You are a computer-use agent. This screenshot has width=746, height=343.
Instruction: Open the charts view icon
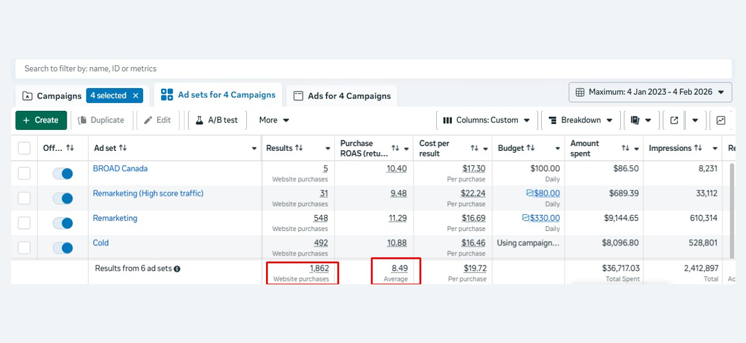point(721,121)
